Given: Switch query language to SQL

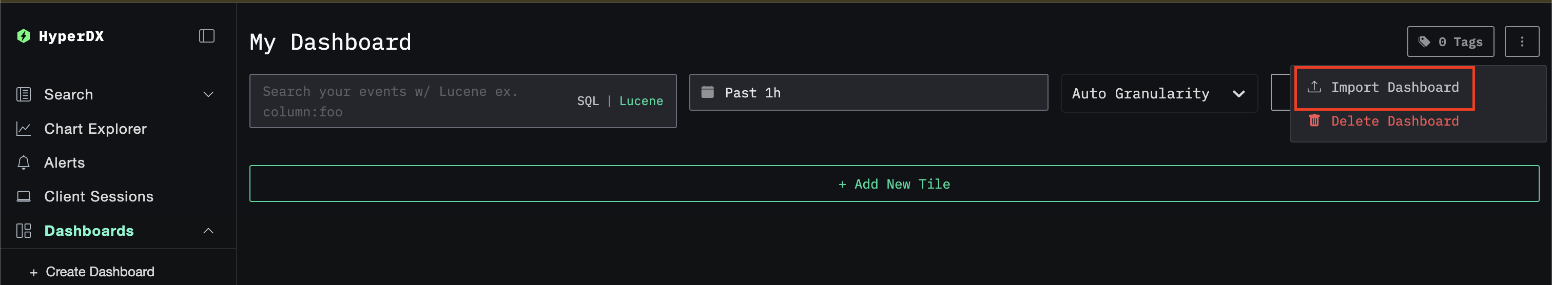Looking at the screenshot, I should point(588,101).
